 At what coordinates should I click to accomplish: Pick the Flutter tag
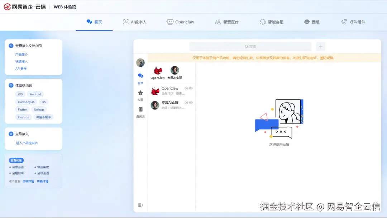coord(22,110)
